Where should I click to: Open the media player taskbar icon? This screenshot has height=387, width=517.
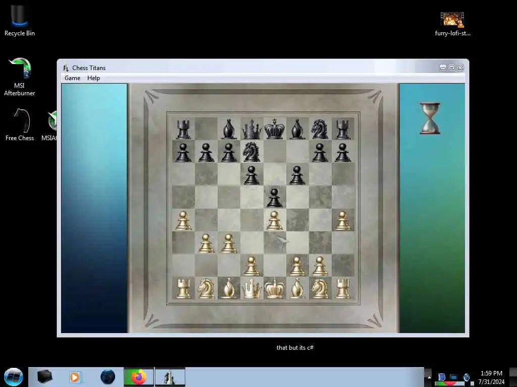[75, 377]
